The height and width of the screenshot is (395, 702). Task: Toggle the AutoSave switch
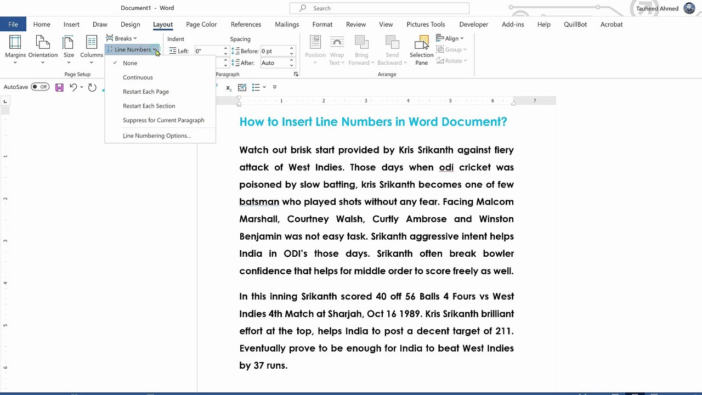pos(40,87)
